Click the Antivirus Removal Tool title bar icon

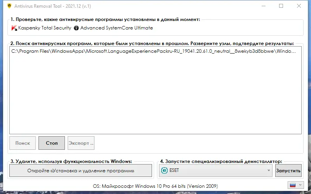[x=9, y=6]
